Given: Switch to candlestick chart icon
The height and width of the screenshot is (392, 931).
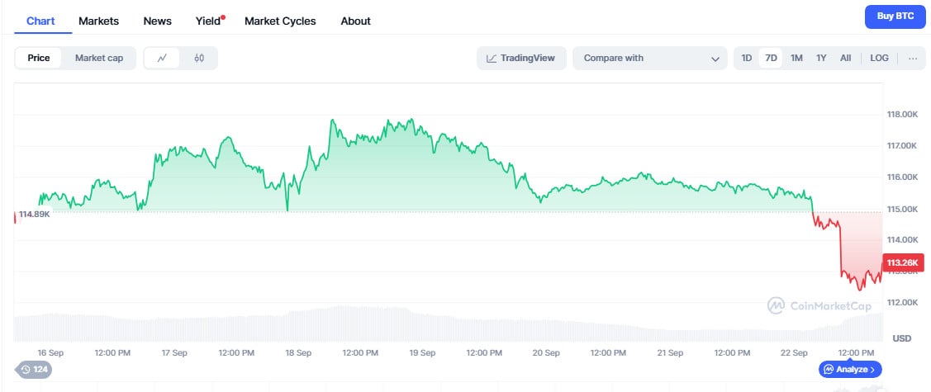Looking at the screenshot, I should (x=199, y=58).
